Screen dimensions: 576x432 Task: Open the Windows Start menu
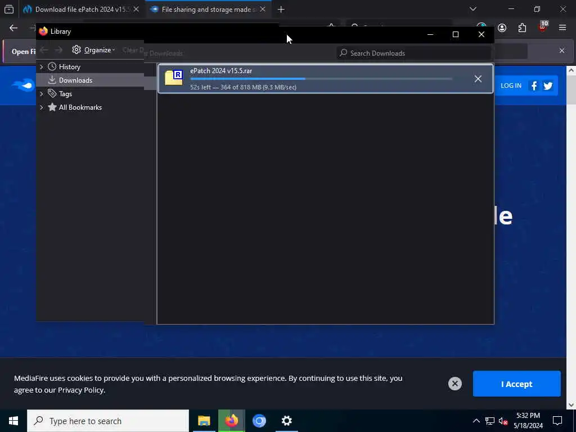[x=13, y=421]
